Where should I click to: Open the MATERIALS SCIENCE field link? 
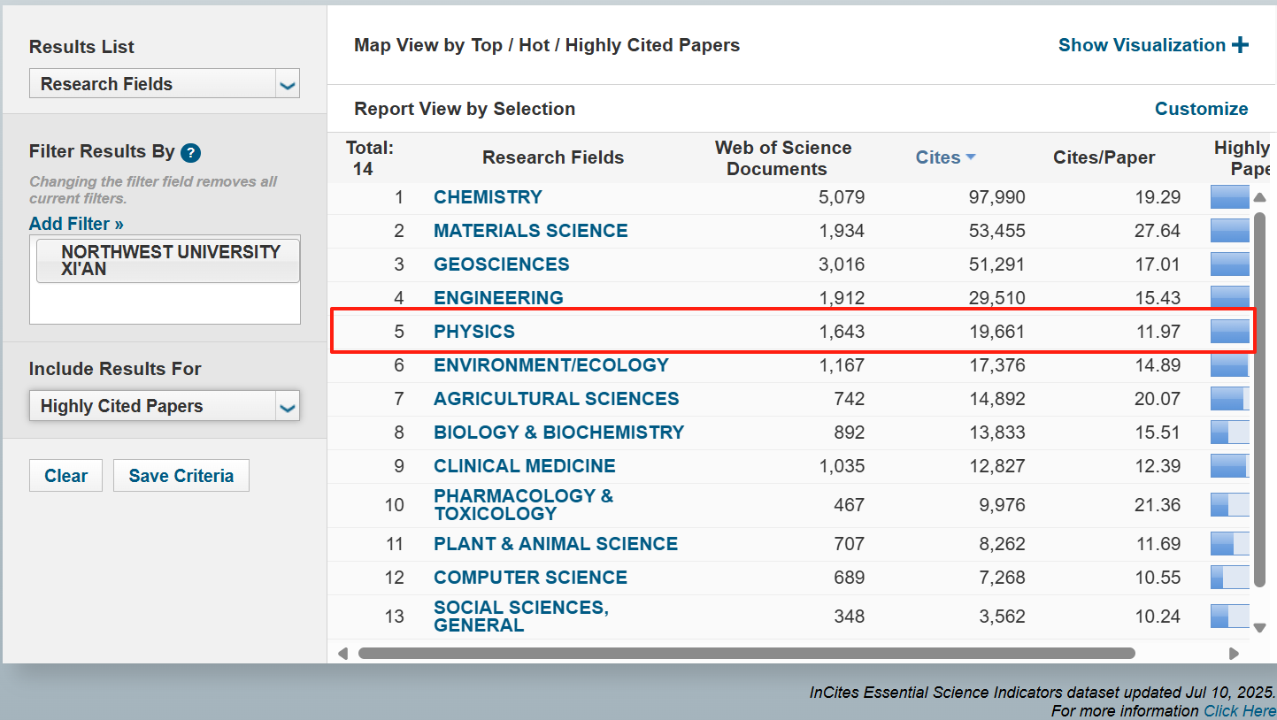(x=530, y=231)
